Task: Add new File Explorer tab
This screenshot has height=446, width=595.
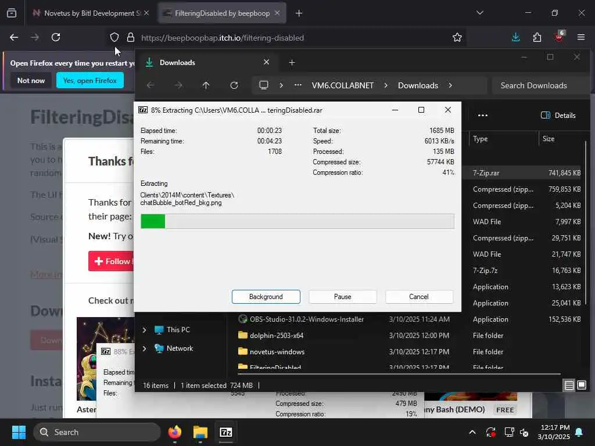Action: tap(292, 62)
